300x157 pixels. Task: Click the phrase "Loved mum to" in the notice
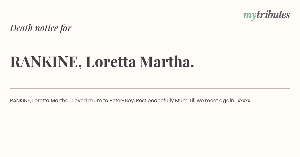coord(90,101)
